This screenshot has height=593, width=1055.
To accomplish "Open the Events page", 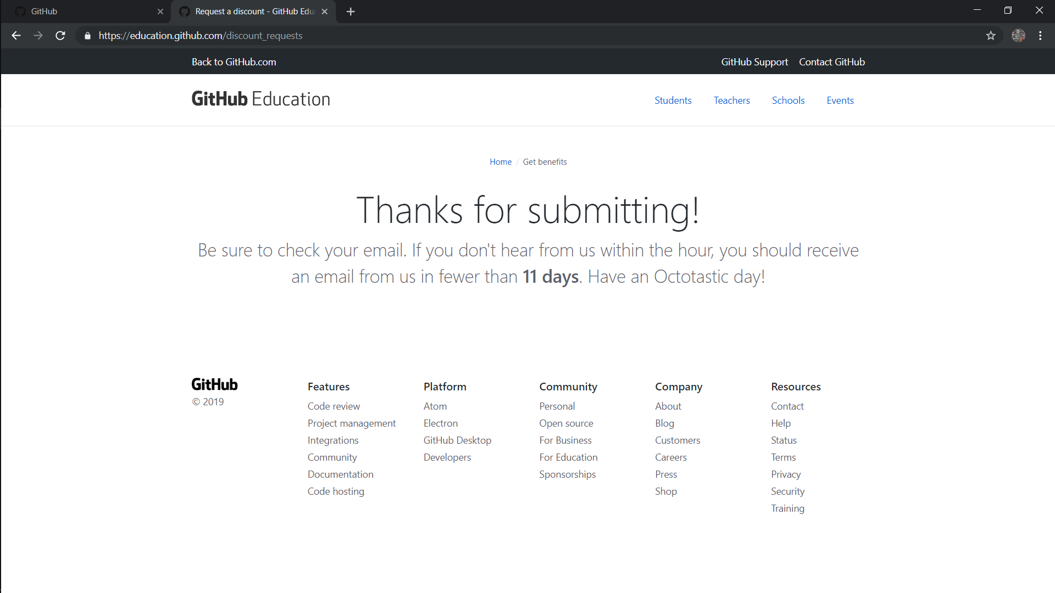I will 840,100.
